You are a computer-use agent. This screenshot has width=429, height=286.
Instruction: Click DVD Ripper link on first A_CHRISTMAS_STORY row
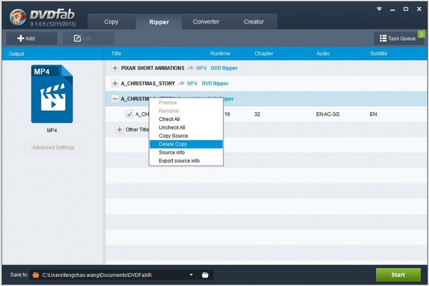(x=215, y=84)
